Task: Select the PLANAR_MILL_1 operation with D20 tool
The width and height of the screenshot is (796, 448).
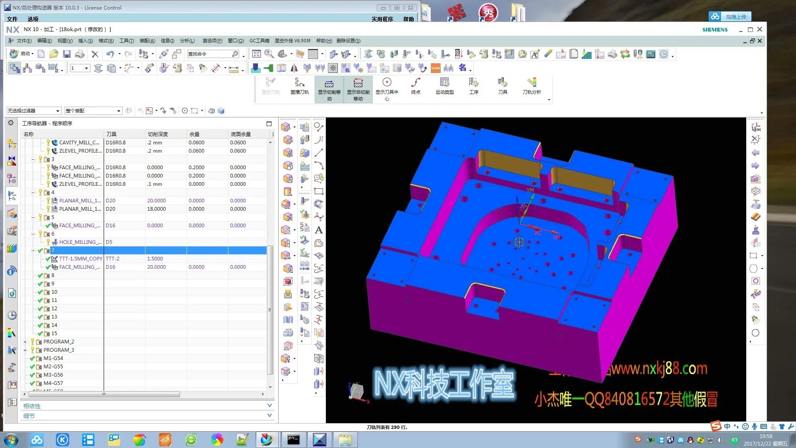Action: tap(80, 201)
